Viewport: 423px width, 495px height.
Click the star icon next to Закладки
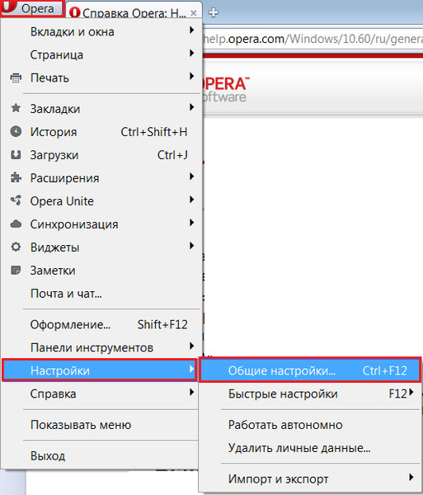click(x=16, y=108)
